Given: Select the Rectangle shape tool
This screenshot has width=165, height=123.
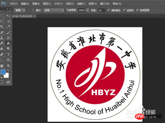Looking at the screenshot, I should 8,60.
